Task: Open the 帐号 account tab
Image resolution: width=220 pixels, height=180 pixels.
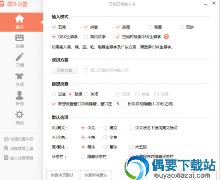Action: 20,98
